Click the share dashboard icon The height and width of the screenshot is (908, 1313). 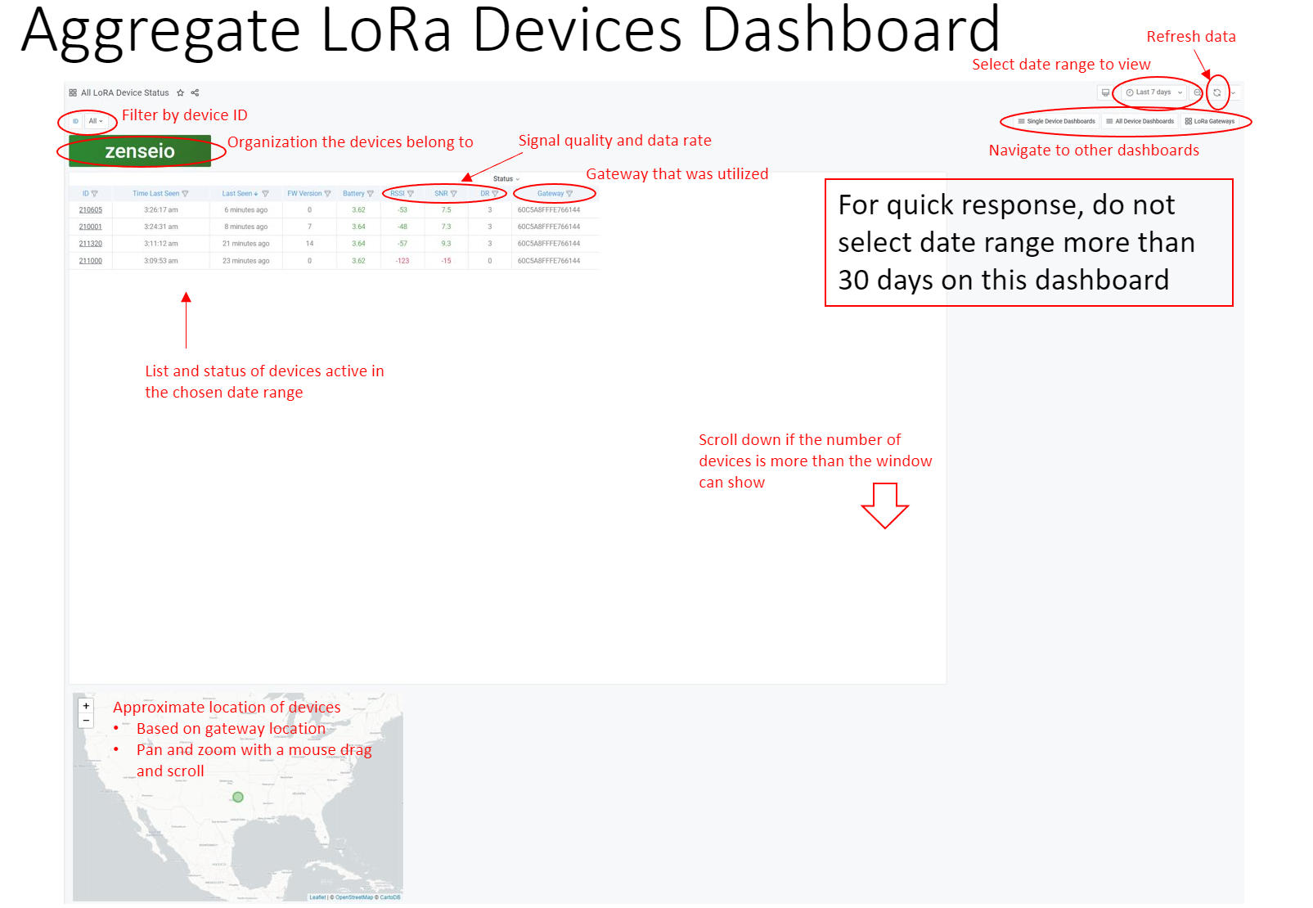point(195,93)
